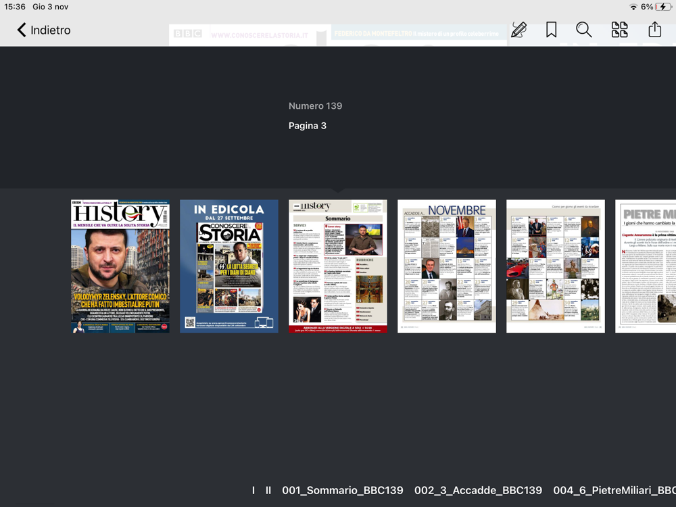The width and height of the screenshot is (676, 507).
Task: Open the search magnifier
Action: tap(584, 30)
